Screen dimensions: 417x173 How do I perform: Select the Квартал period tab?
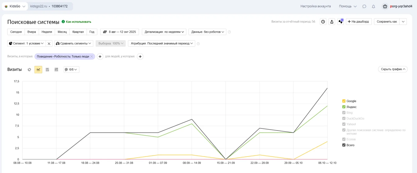click(78, 32)
